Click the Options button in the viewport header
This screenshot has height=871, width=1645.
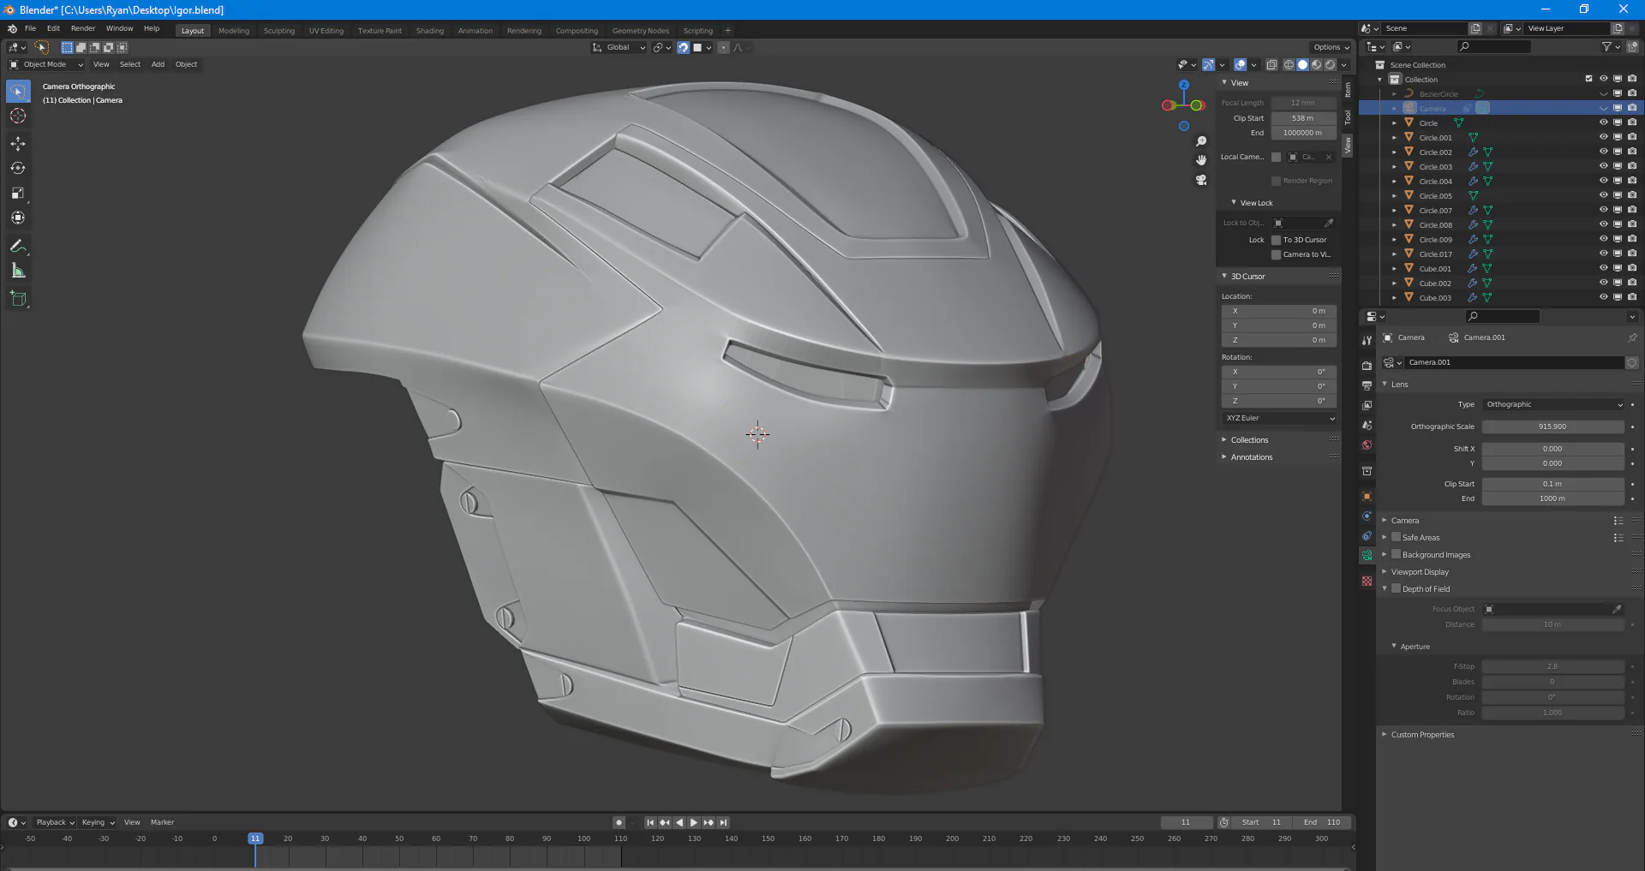1330,47
